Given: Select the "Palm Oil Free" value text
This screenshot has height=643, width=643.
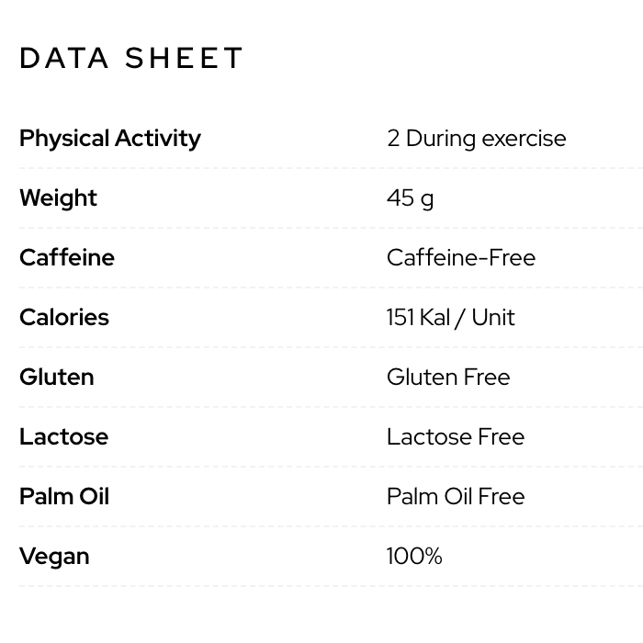Looking at the screenshot, I should point(456,497).
